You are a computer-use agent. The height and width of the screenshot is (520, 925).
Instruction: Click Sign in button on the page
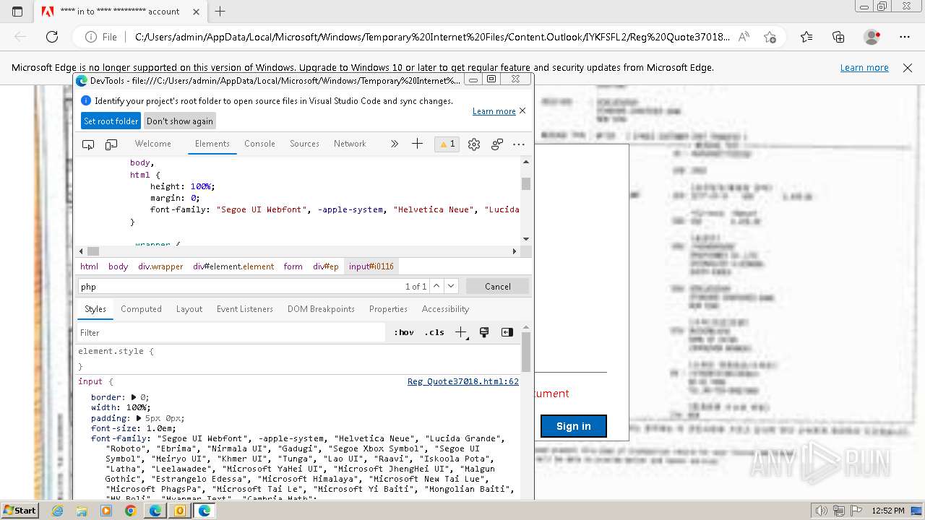574,426
